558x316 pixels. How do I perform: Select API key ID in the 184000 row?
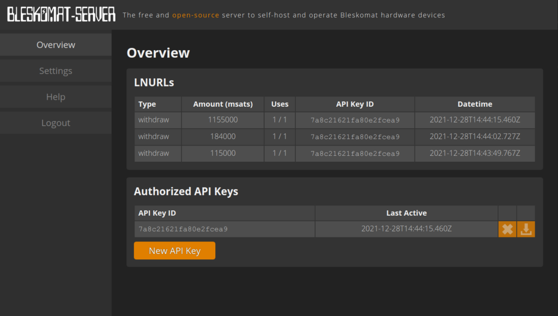tap(355, 137)
